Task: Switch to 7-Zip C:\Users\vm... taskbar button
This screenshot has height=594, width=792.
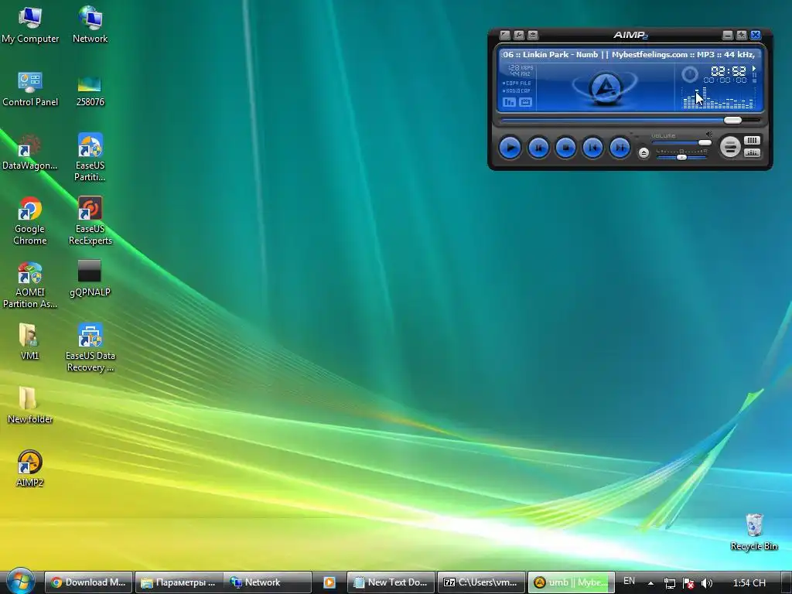Action: (x=480, y=582)
